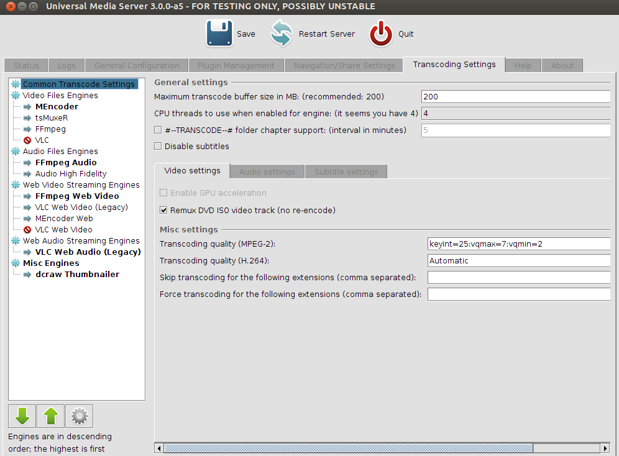Select dcraw Thumbnailer engine
Image resolution: width=619 pixels, height=456 pixels.
(77, 275)
